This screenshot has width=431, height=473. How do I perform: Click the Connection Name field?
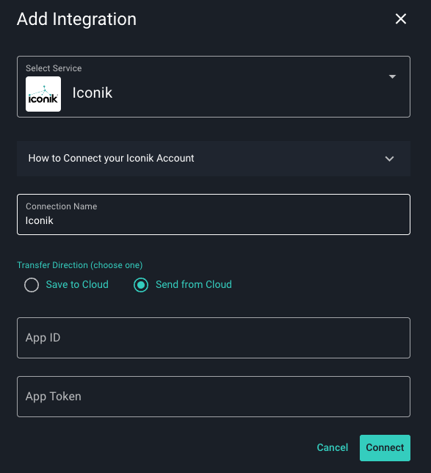tap(214, 214)
